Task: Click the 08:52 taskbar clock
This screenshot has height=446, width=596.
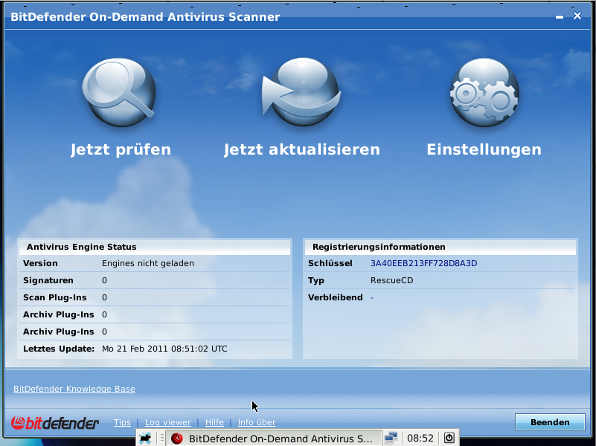Action: pos(420,439)
